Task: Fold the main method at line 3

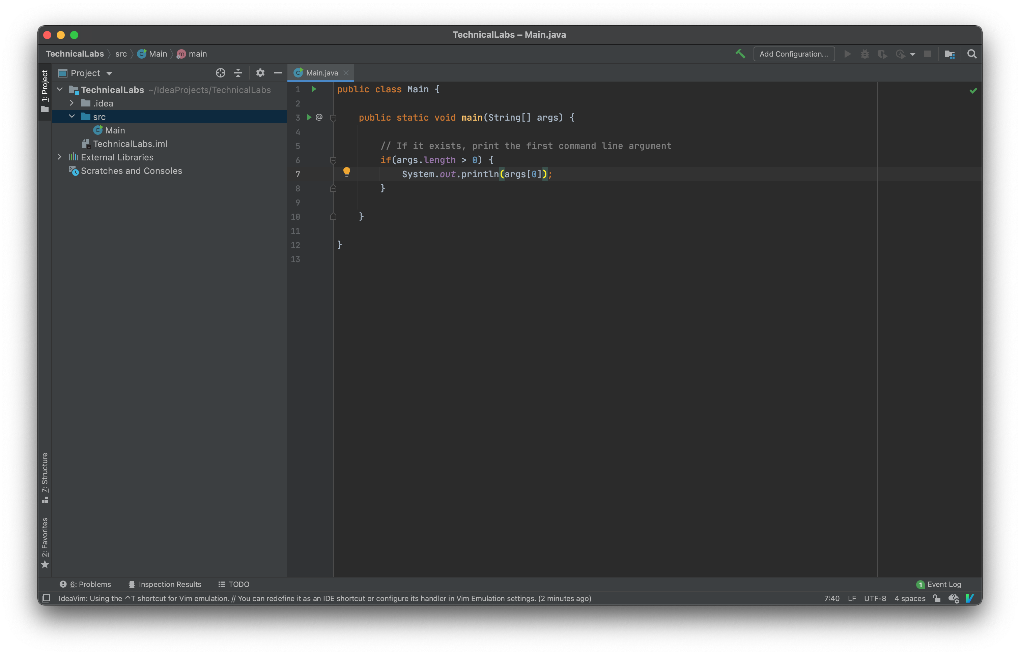Action: point(333,118)
